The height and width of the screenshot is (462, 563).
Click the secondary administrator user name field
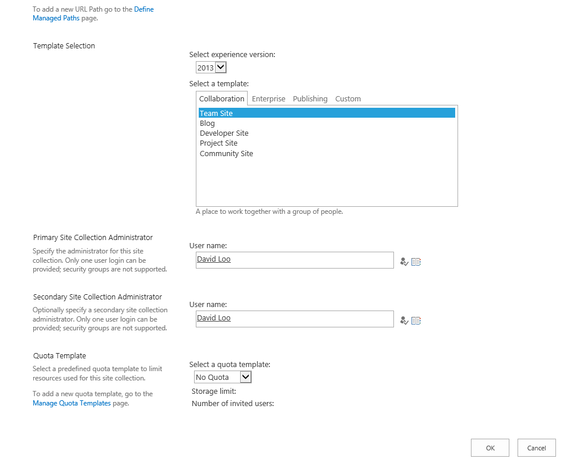coord(295,319)
